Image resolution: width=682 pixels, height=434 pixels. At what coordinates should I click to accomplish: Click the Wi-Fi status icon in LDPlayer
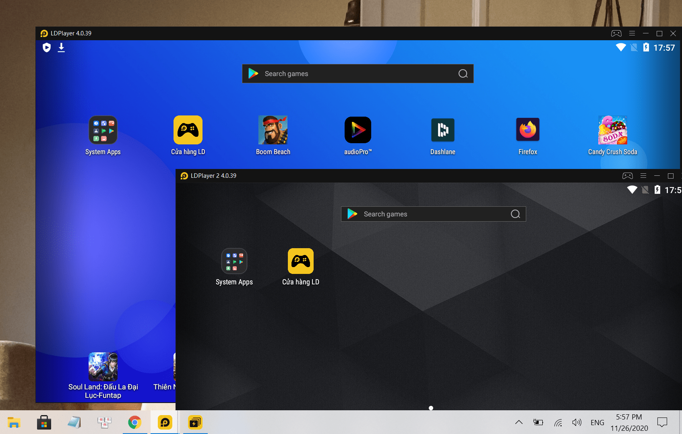click(x=620, y=47)
